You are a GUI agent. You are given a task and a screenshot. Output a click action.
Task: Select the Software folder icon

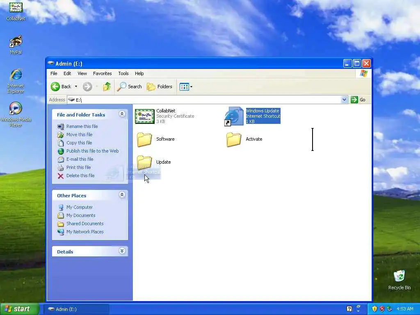tap(144, 139)
